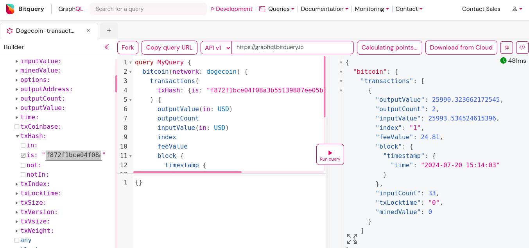Screen dimensions: 529x248
Task: Click the query editor horizontal scrollbar
Action: coord(187,172)
